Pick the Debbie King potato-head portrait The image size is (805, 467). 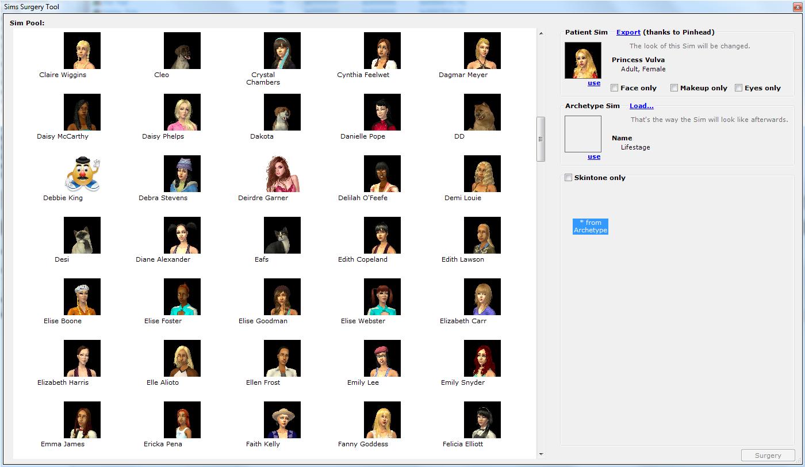(82, 173)
